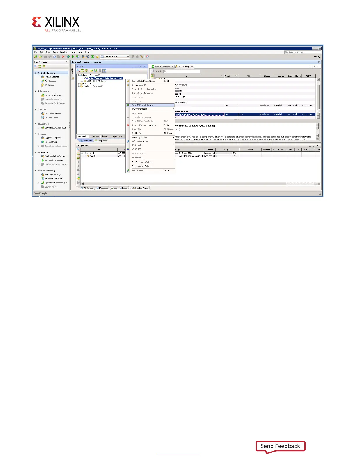The width and height of the screenshot is (357, 462).
Task: Choose Reset Output Products in context menu
Action: pyautogui.click(x=150, y=93)
